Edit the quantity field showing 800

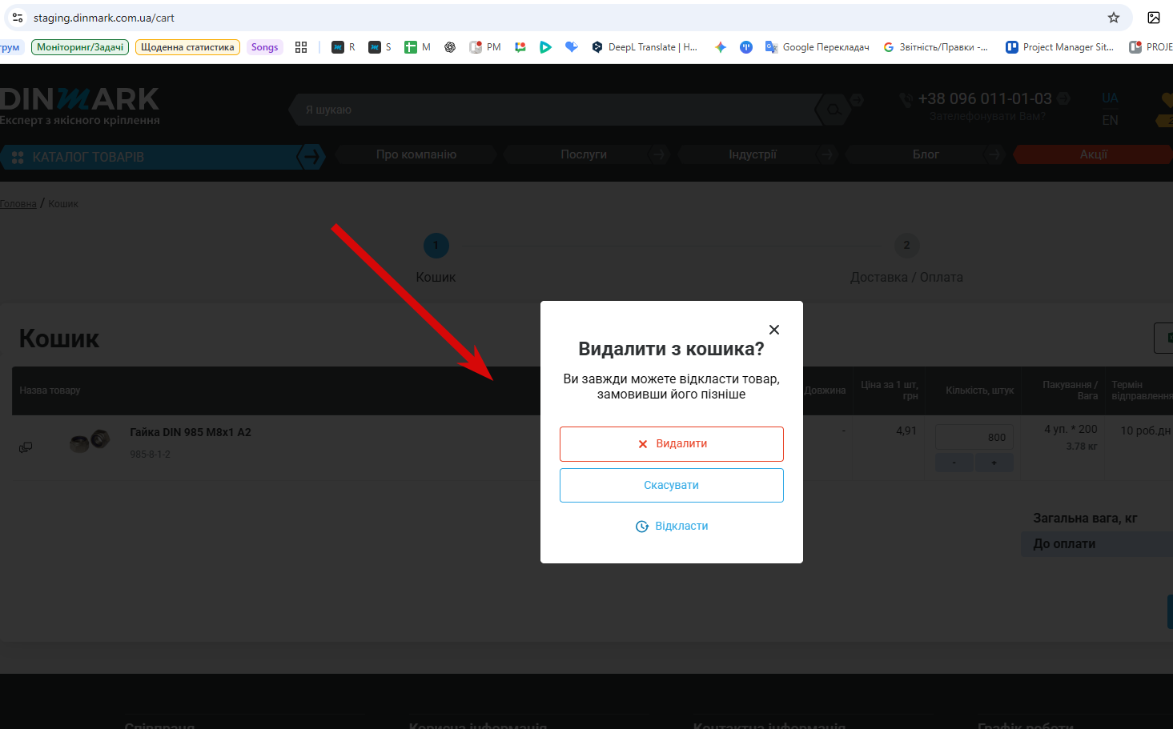pyautogui.click(x=974, y=438)
